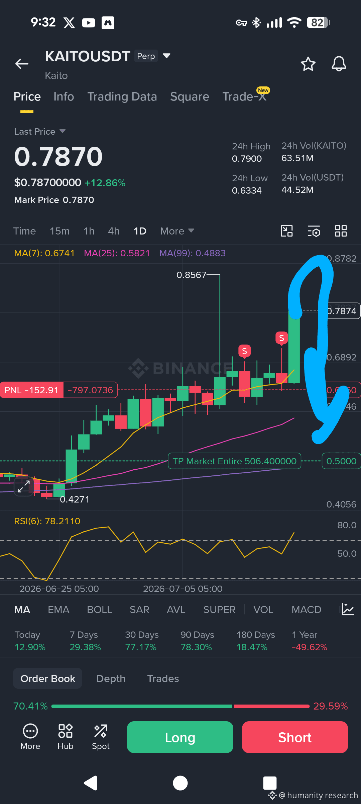Expand chart to fullscreen
This screenshot has height=804, width=361.
pos(23,486)
